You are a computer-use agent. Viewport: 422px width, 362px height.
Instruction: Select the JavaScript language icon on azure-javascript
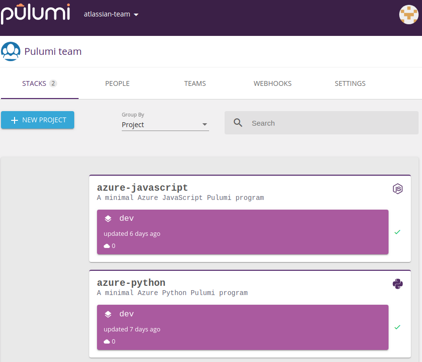(398, 189)
